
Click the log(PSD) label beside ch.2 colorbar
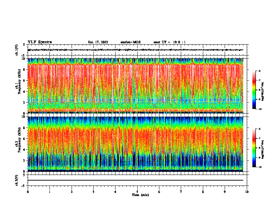[x=263, y=149]
